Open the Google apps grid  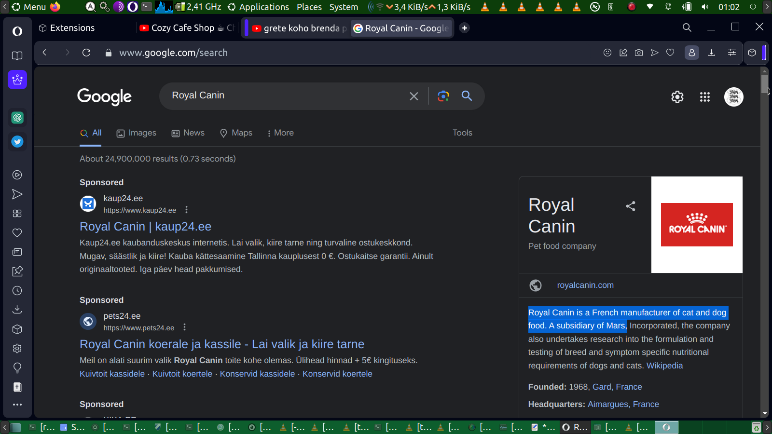pyautogui.click(x=704, y=97)
